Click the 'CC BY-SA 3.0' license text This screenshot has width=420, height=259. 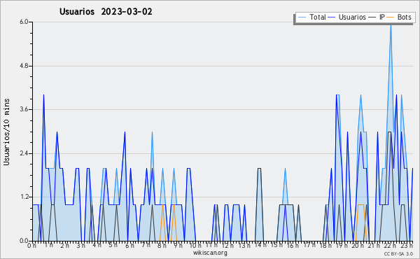tap(398, 253)
